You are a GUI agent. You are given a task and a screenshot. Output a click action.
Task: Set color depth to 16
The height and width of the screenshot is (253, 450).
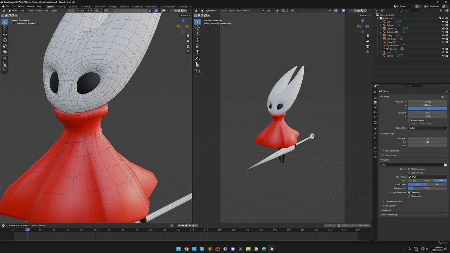click(x=437, y=184)
